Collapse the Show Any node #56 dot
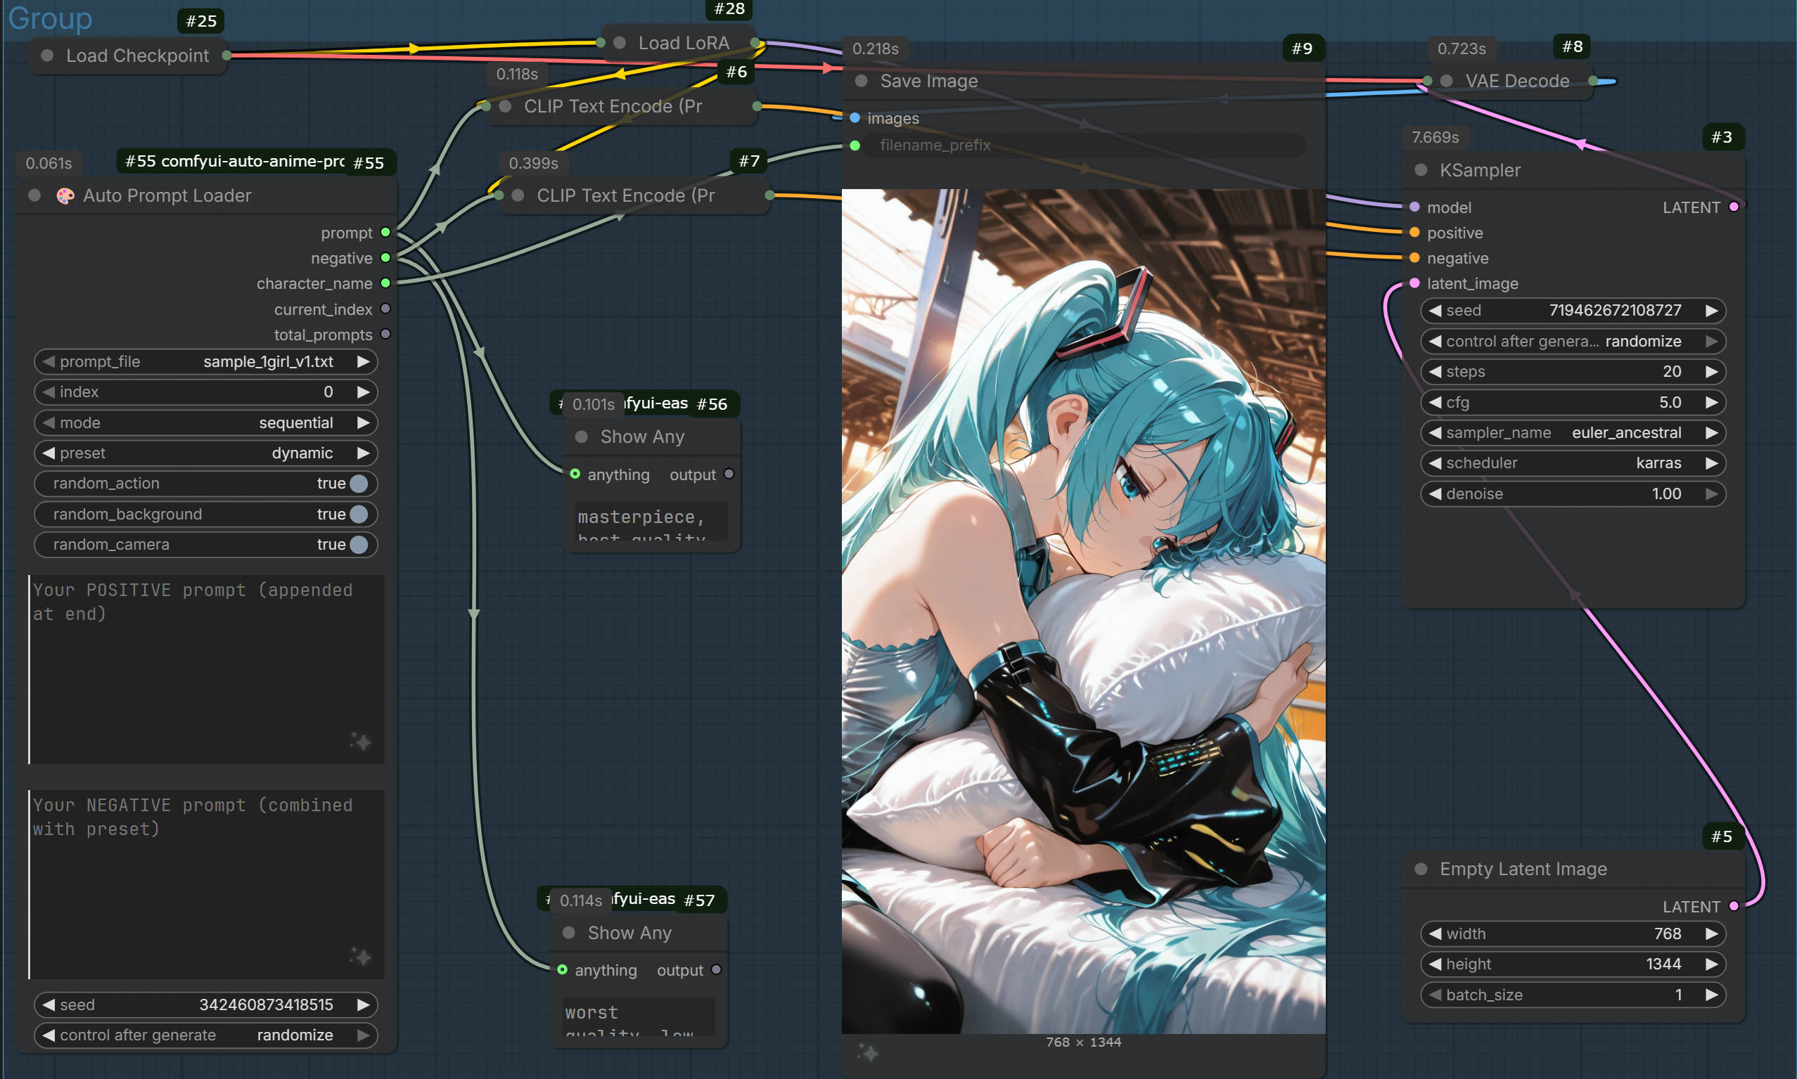 tap(581, 437)
